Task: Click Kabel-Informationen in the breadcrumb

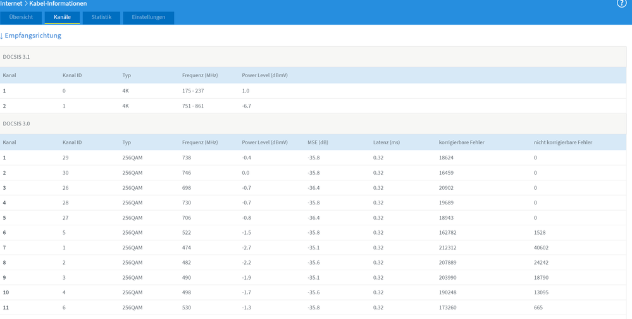Action: pyautogui.click(x=58, y=4)
